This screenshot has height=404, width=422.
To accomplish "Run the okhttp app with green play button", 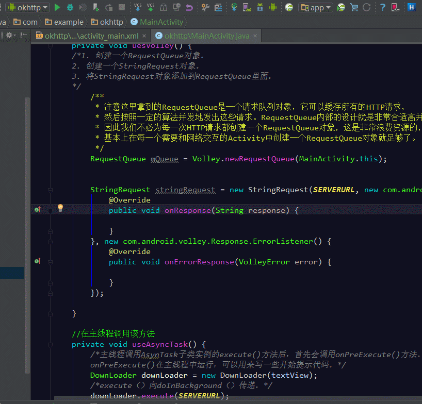I will tap(57, 7).
